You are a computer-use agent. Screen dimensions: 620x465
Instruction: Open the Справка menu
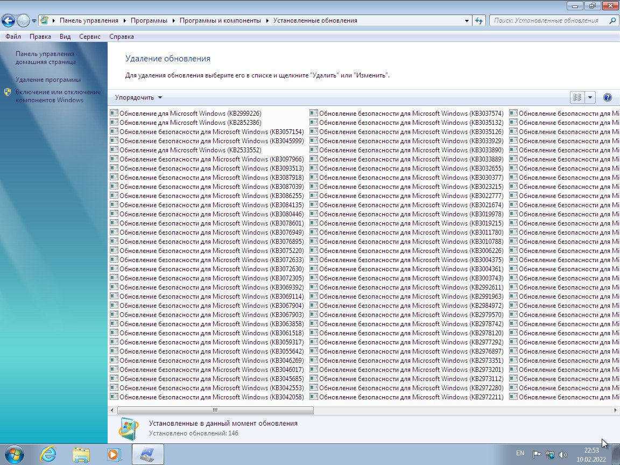[x=122, y=37]
